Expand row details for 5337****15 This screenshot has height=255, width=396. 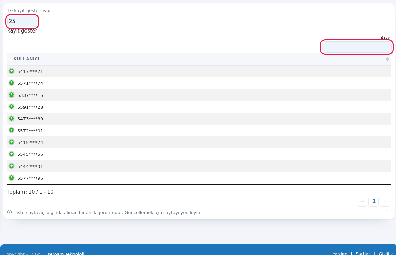click(12, 94)
